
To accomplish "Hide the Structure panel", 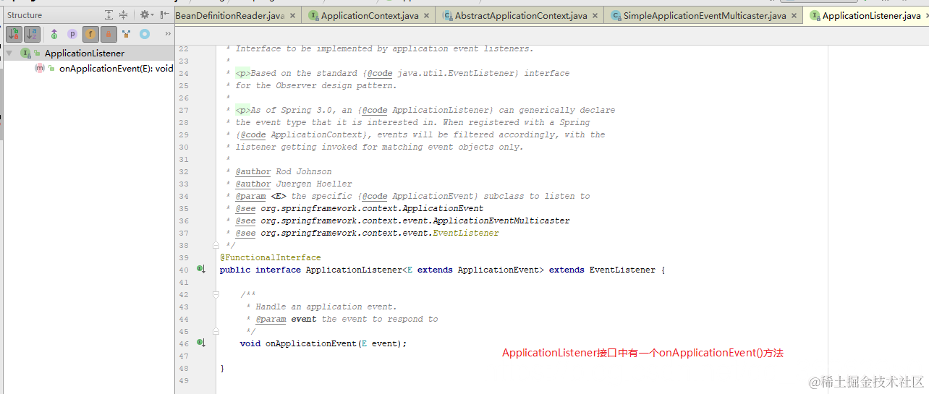I will coord(164,14).
